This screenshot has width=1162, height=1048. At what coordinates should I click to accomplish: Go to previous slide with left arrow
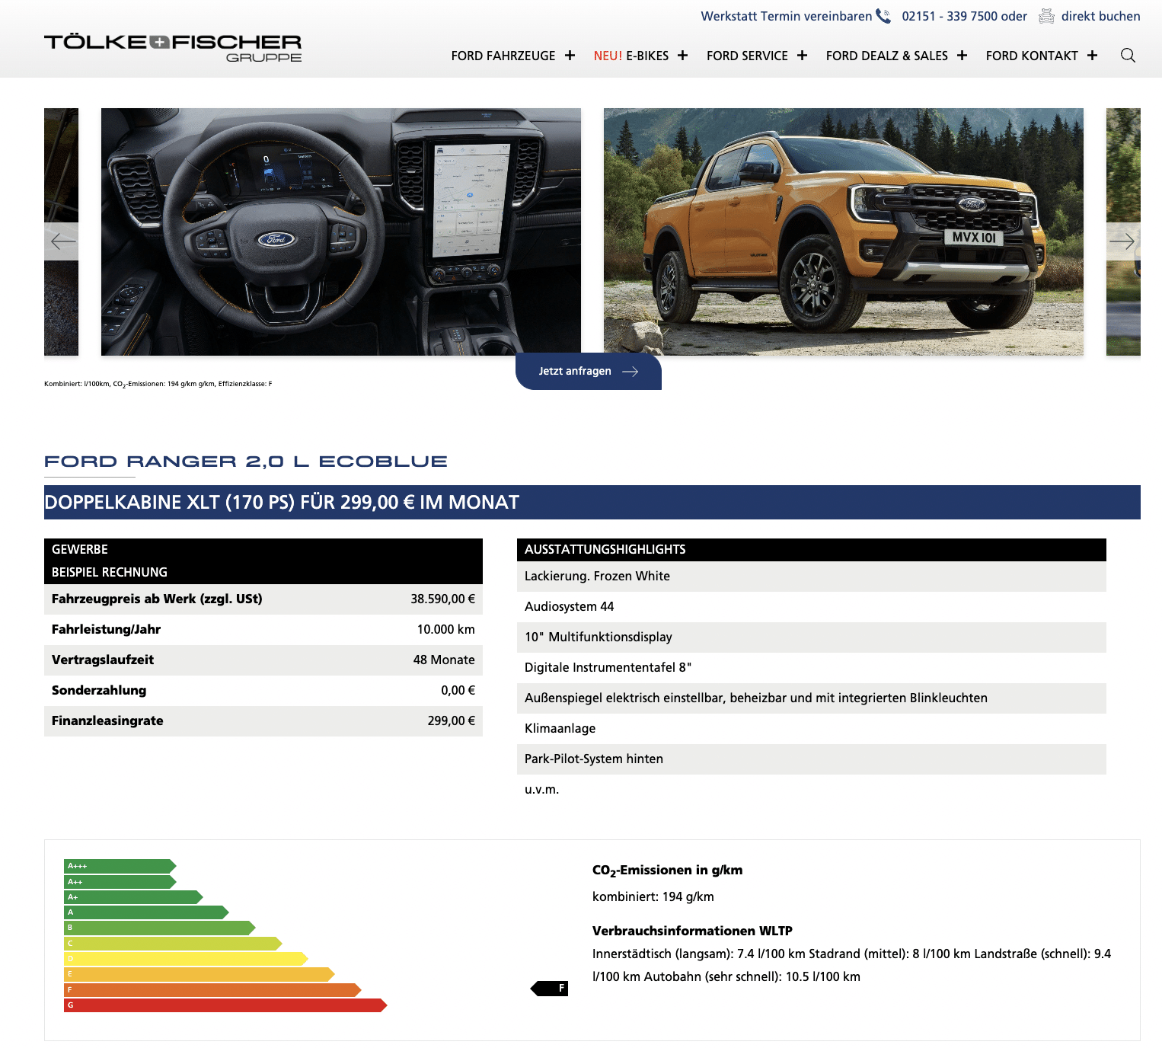click(x=62, y=241)
